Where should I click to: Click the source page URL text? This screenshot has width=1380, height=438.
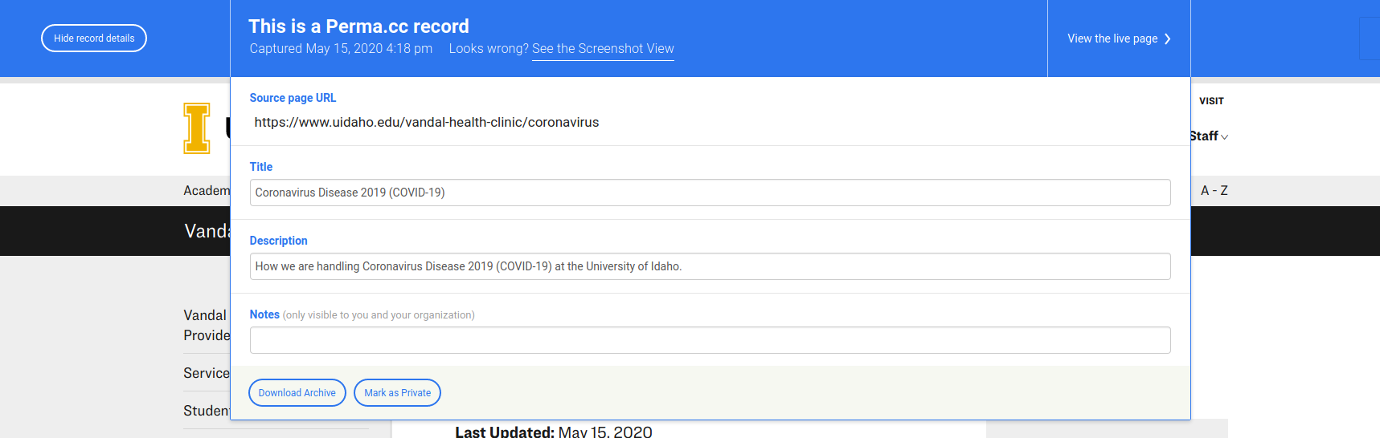(427, 123)
